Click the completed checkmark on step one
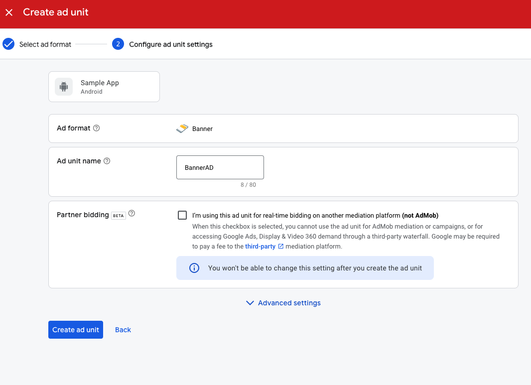Image resolution: width=531 pixels, height=385 pixels. (x=8, y=44)
